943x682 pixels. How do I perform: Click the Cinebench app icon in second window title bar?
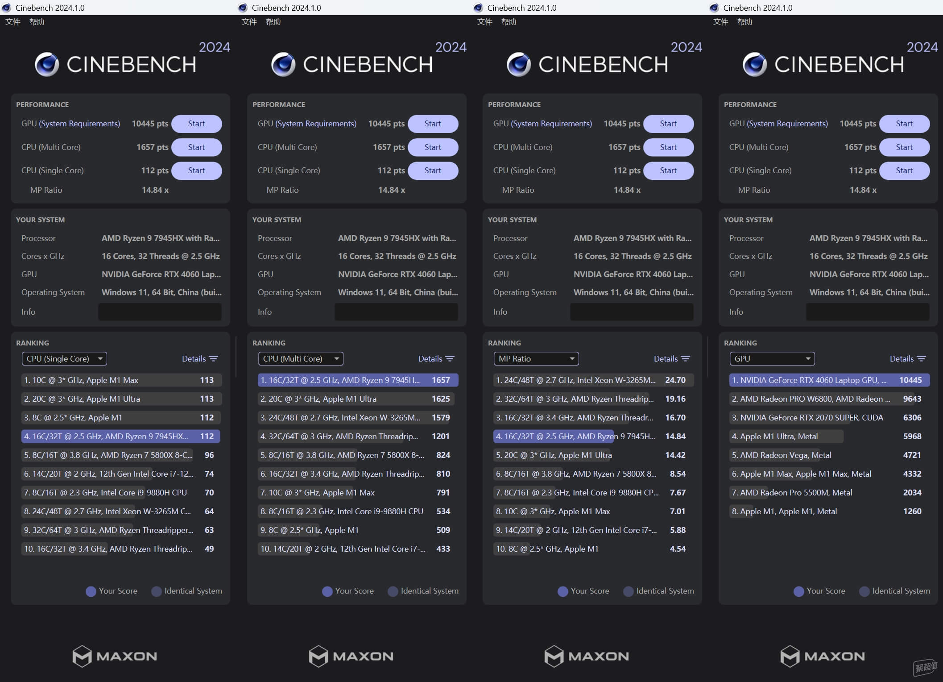(243, 8)
